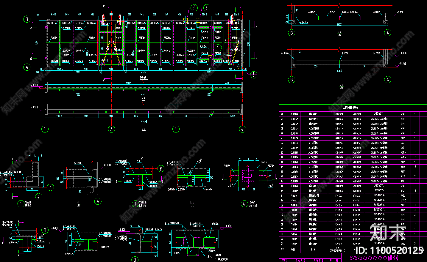
Task: Click length 912.5 in the material table
Action: [403, 176]
